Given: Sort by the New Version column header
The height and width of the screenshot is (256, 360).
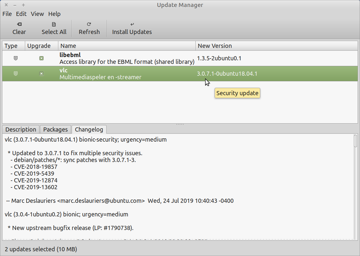Looking at the screenshot, I should click(277, 46).
